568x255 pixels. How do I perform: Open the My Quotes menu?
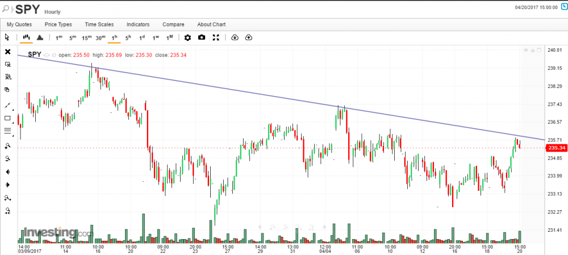(19, 24)
